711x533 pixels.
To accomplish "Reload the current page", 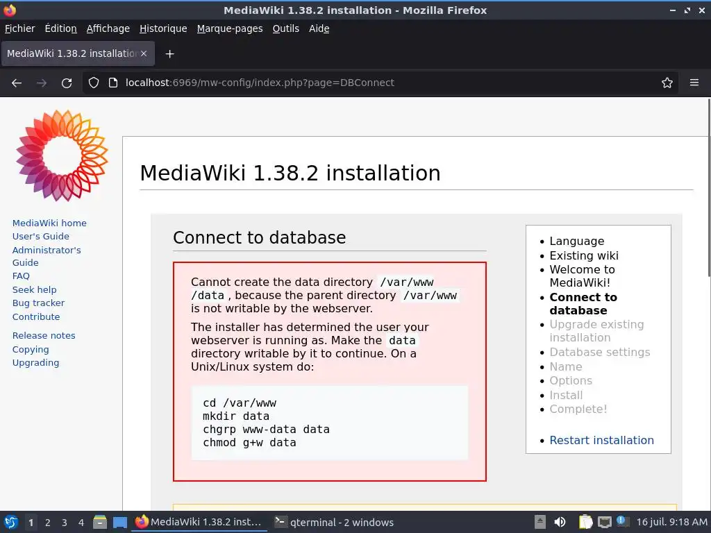I will [x=67, y=83].
